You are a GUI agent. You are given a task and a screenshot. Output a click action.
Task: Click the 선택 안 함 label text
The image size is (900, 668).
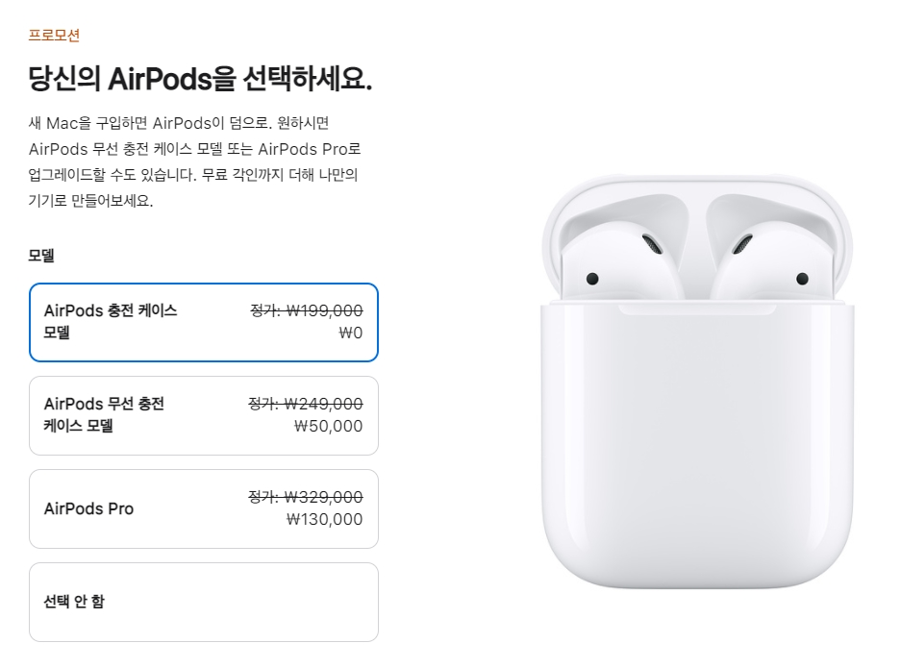(x=74, y=602)
